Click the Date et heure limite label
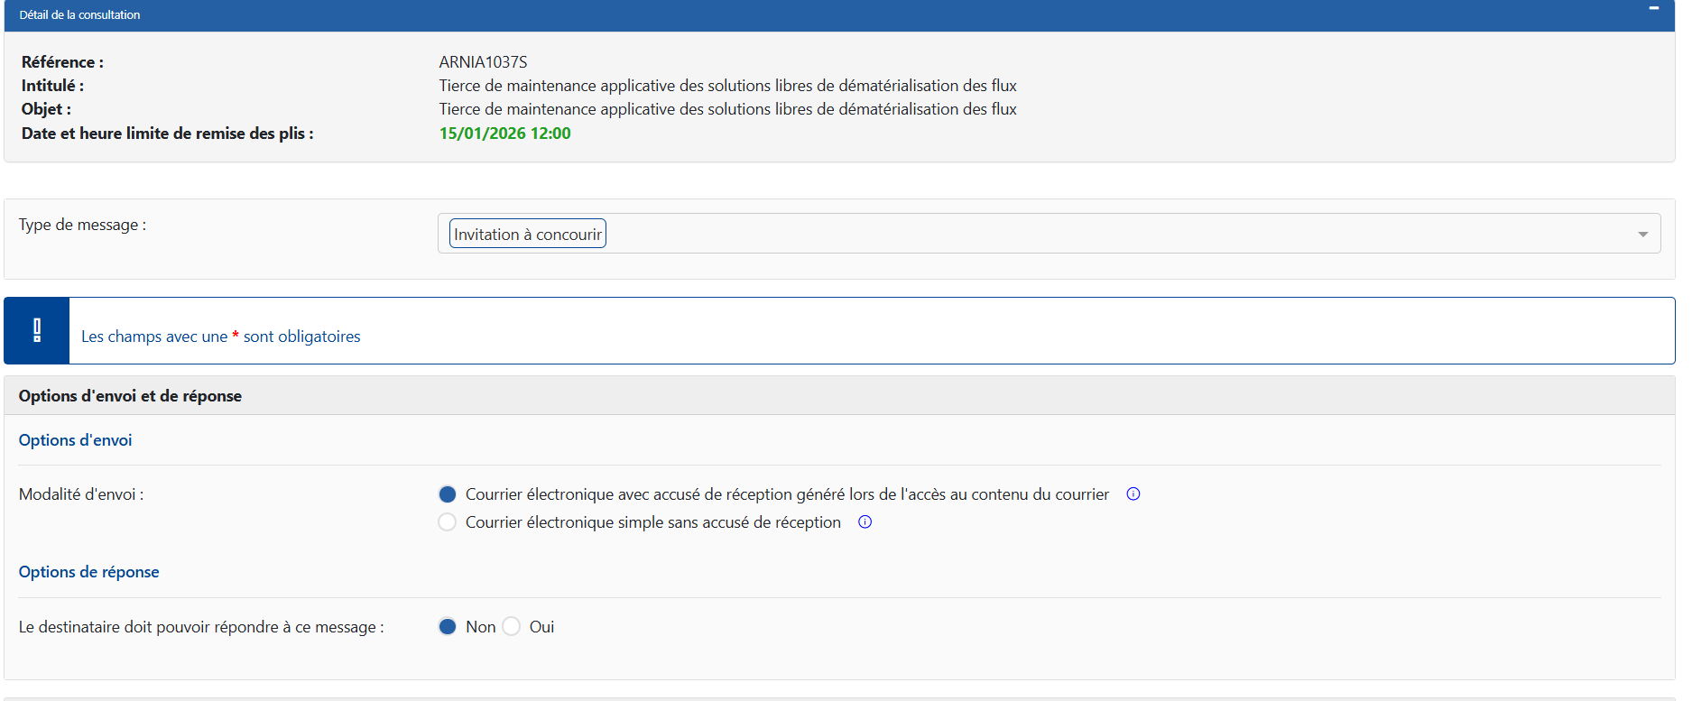Image resolution: width=1692 pixels, height=701 pixels. pos(167,134)
